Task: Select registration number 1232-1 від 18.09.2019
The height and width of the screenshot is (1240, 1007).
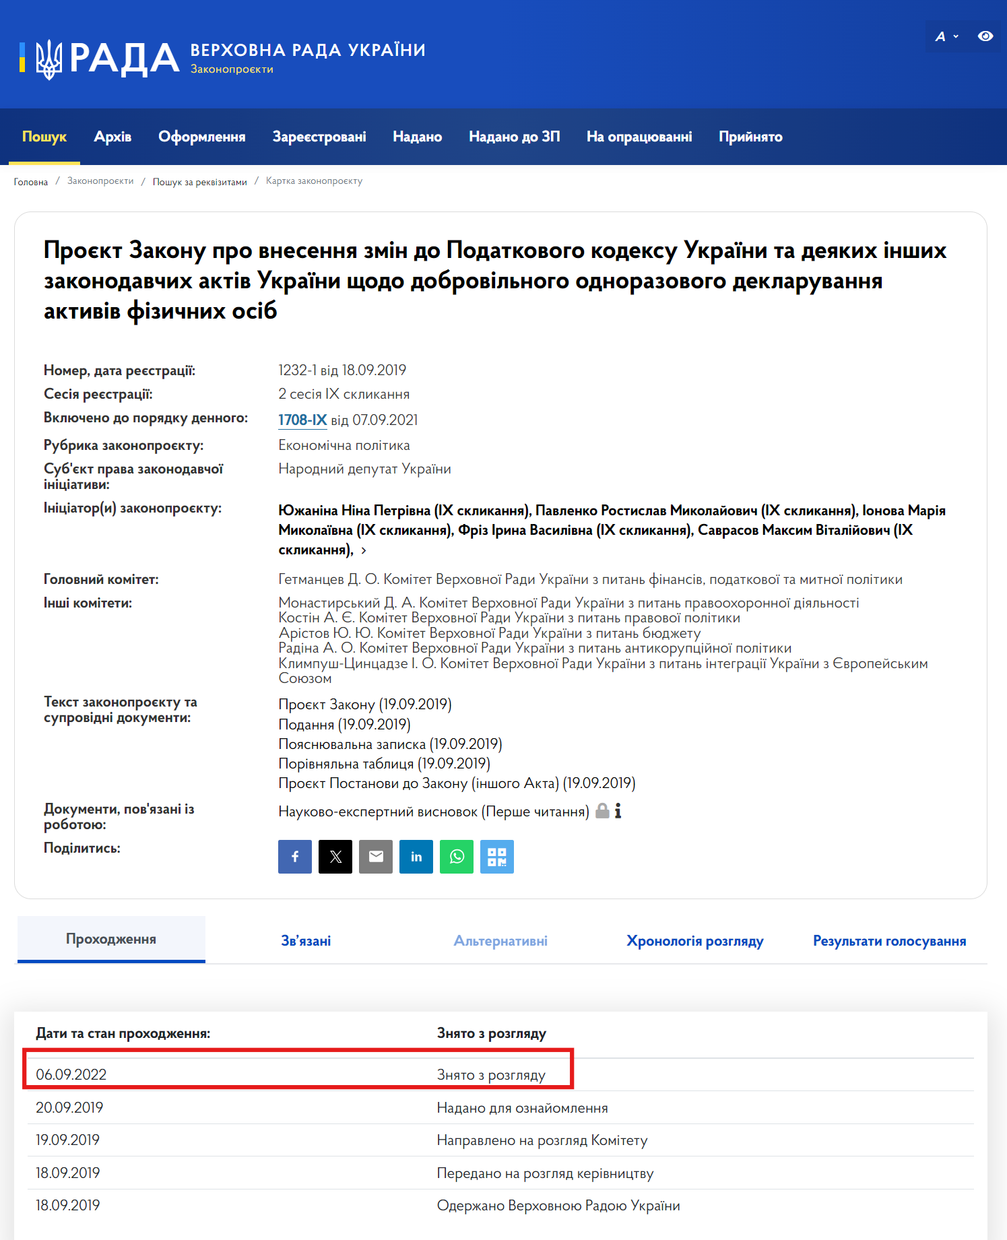Action: pos(342,370)
